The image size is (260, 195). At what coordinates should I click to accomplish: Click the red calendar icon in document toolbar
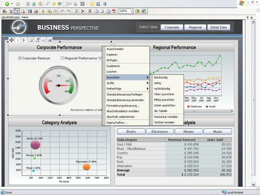point(114,11)
